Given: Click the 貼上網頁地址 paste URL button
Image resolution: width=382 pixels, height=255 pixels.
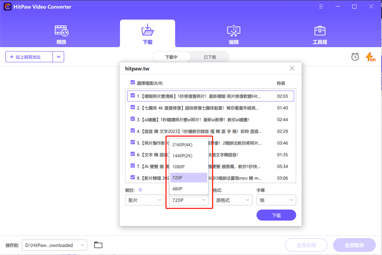Looking at the screenshot, I should (x=29, y=57).
